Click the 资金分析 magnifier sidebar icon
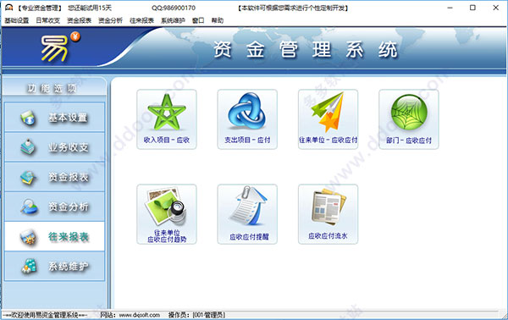The height and width of the screenshot is (320, 508). point(29,207)
